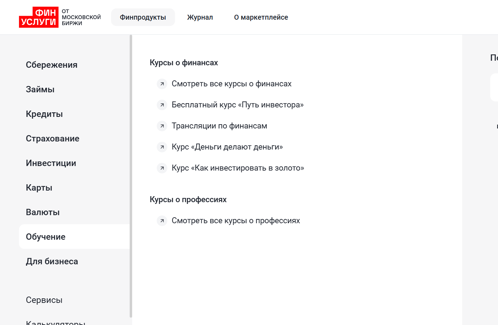Open the «Инвестиции» category
The width and height of the screenshot is (498, 325).
pyautogui.click(x=51, y=163)
